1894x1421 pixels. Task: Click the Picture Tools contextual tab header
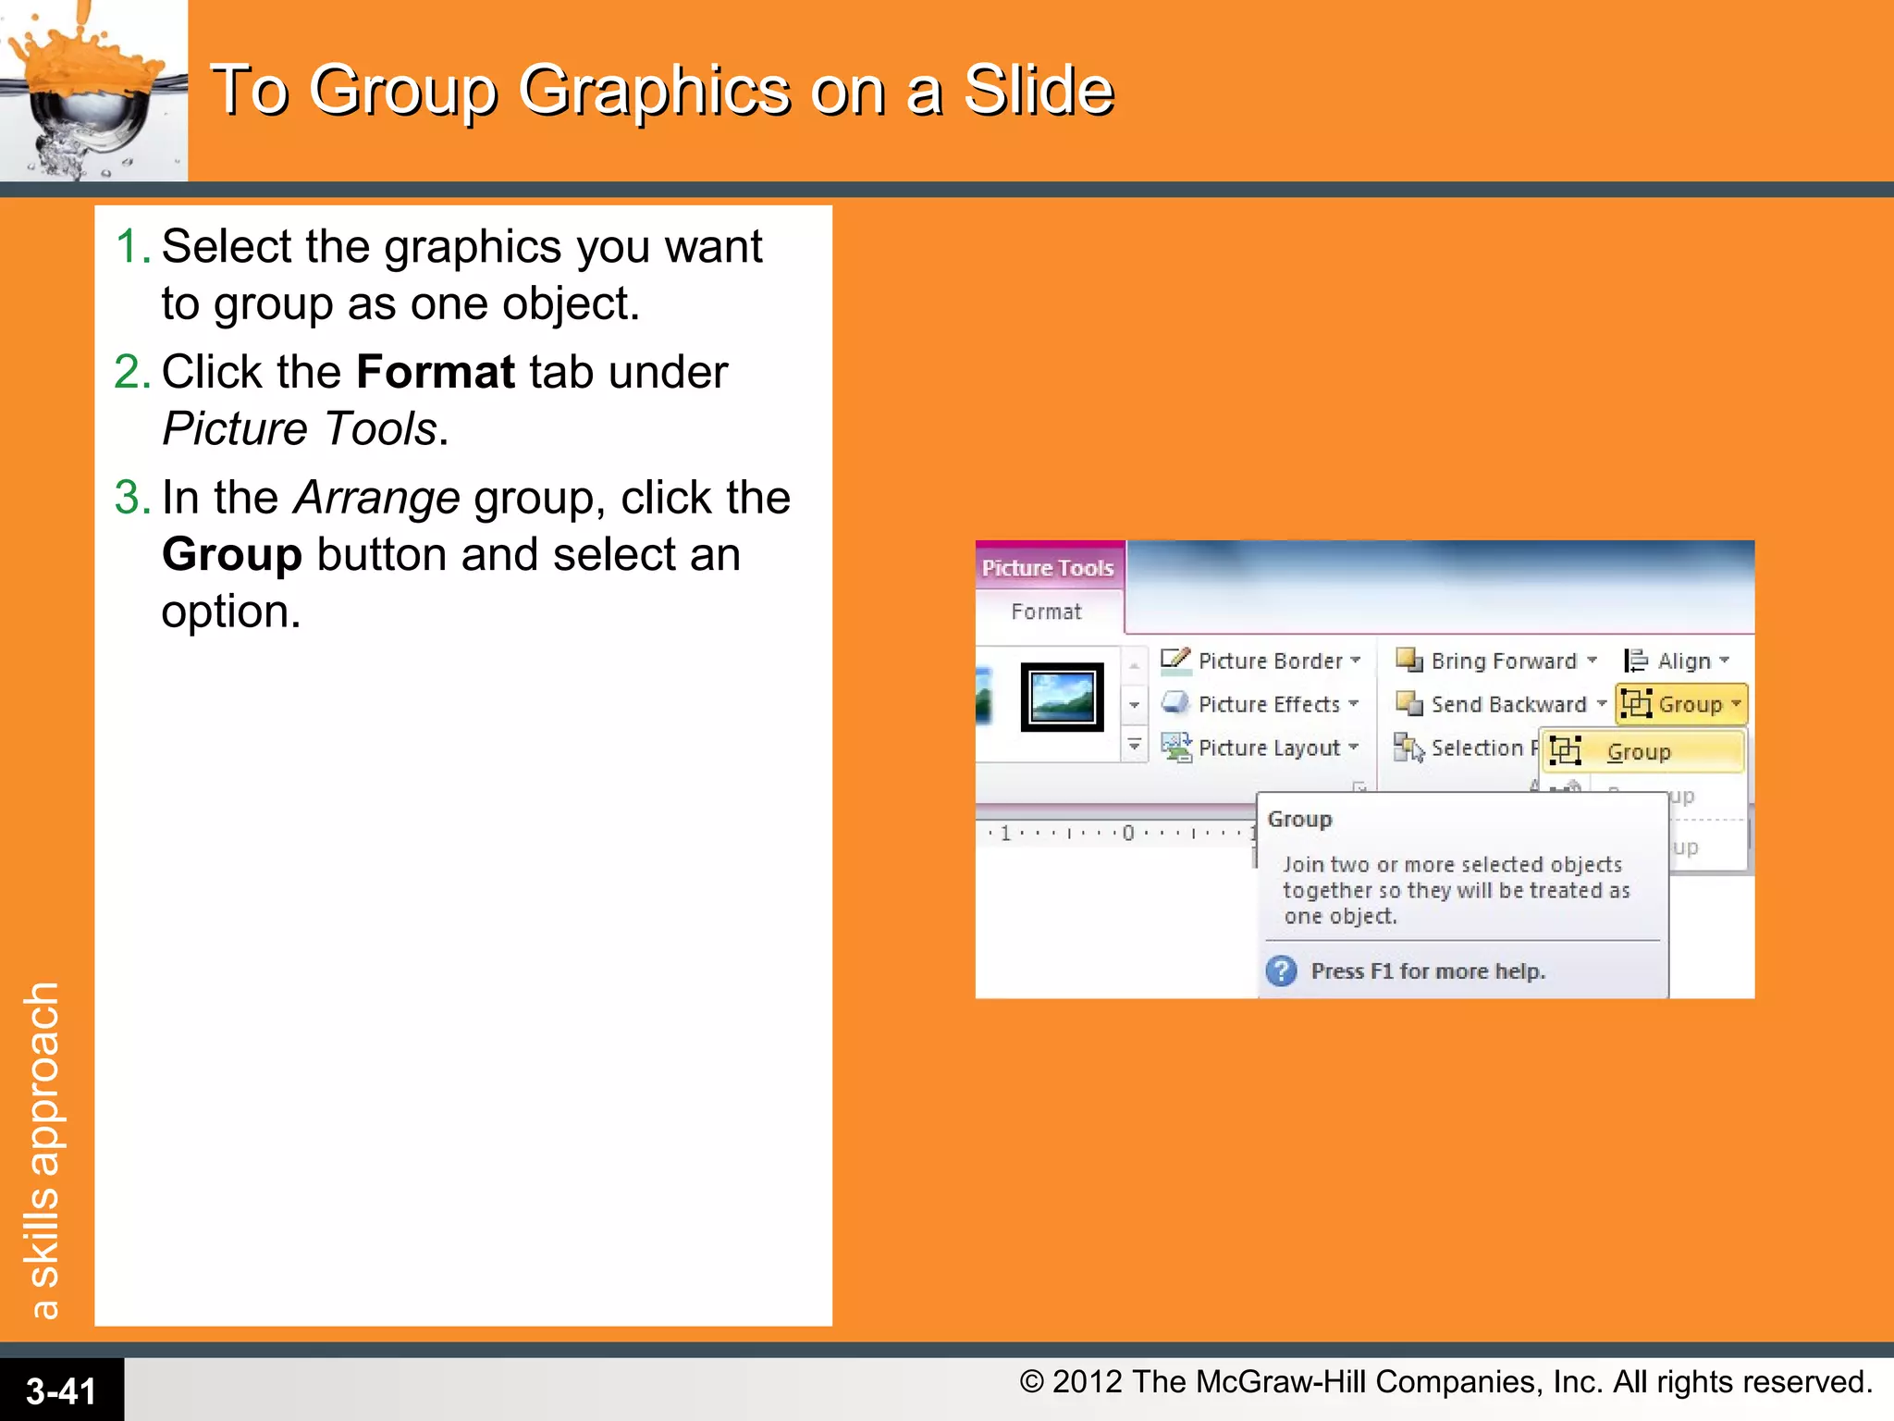click(x=1048, y=567)
